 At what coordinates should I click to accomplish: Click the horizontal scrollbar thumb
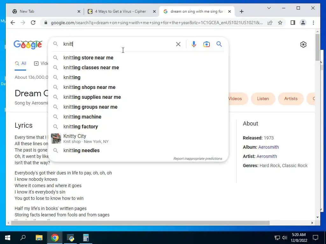140,223
